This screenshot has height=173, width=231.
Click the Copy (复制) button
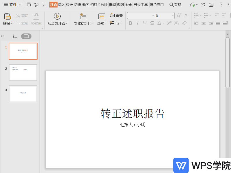[23, 23]
